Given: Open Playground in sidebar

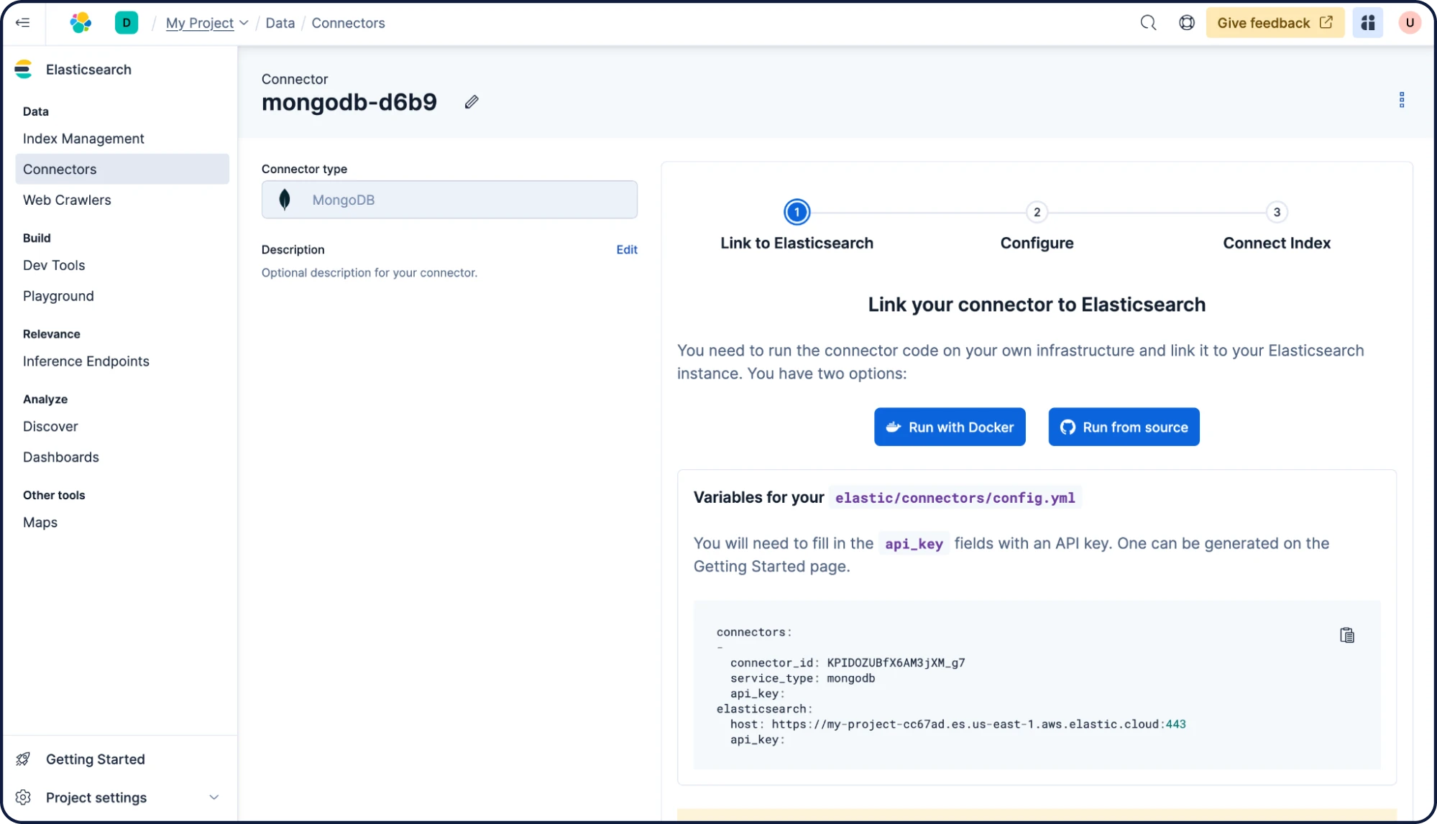Looking at the screenshot, I should (58, 296).
